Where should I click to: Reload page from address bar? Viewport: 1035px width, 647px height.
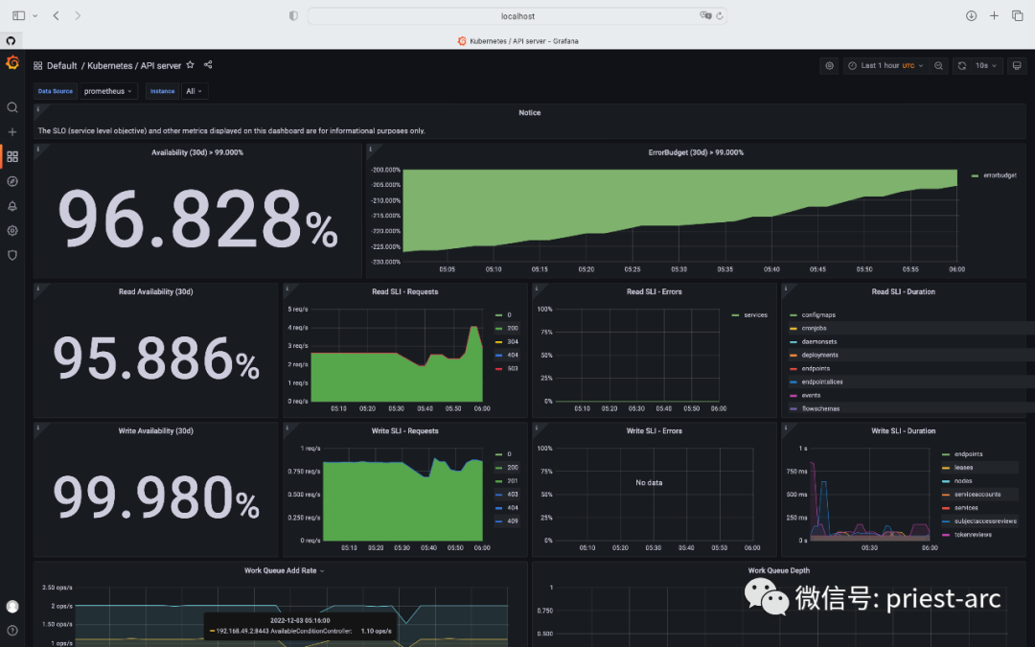[720, 16]
